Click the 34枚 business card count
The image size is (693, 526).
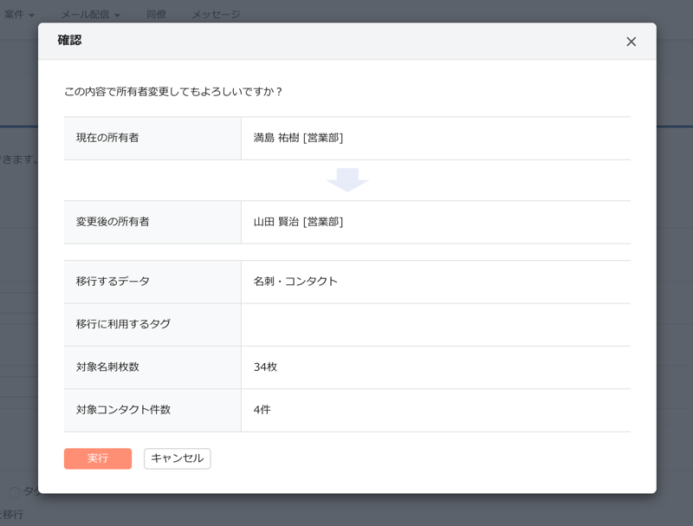pos(265,367)
